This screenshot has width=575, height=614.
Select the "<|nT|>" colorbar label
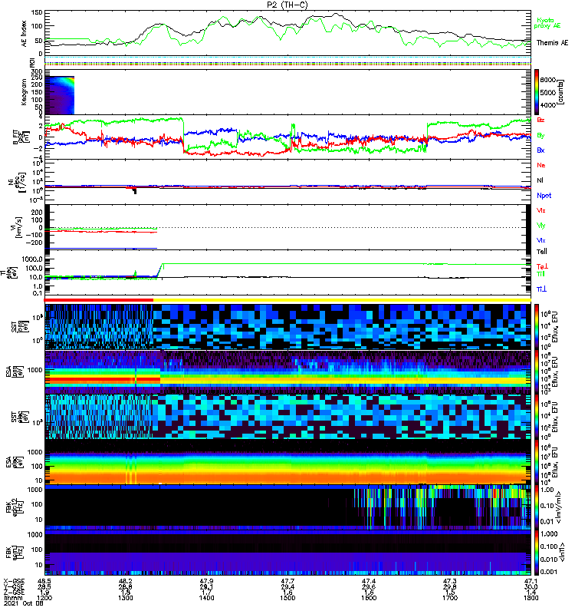563,552
